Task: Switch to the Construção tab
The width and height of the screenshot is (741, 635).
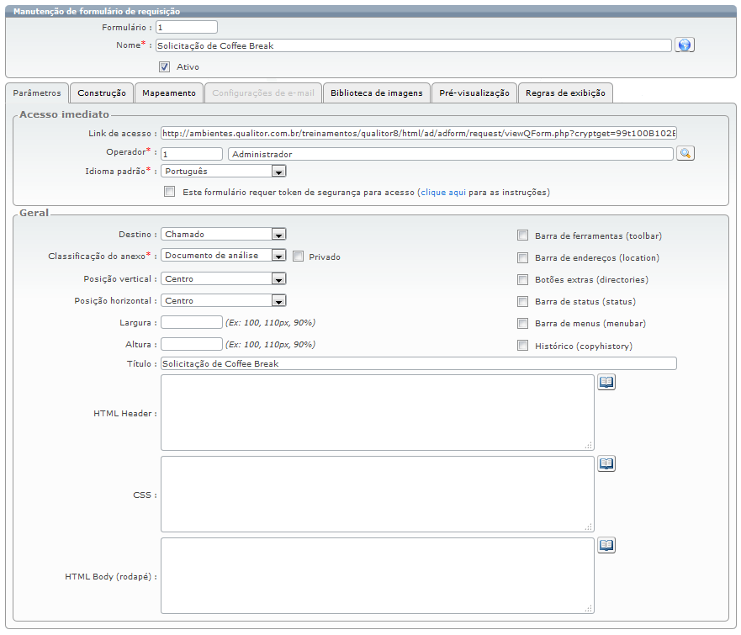Action: pyautogui.click(x=102, y=93)
